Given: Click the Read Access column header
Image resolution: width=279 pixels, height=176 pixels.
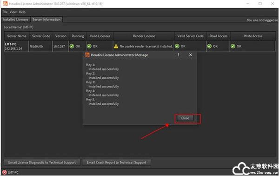Looking at the screenshot, I should coord(219,36).
